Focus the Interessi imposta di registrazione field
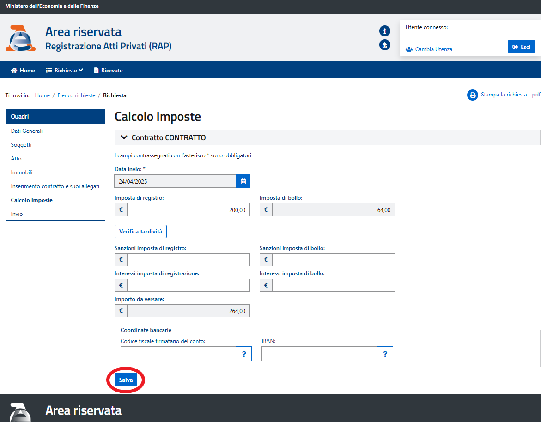 [188, 285]
